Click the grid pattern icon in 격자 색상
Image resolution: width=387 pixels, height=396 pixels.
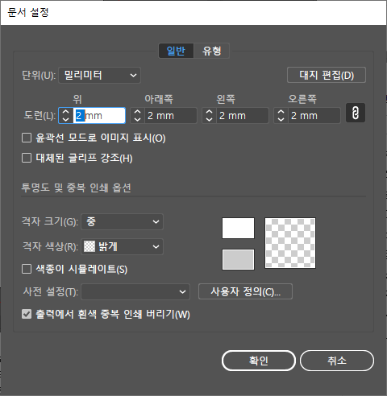(x=89, y=246)
